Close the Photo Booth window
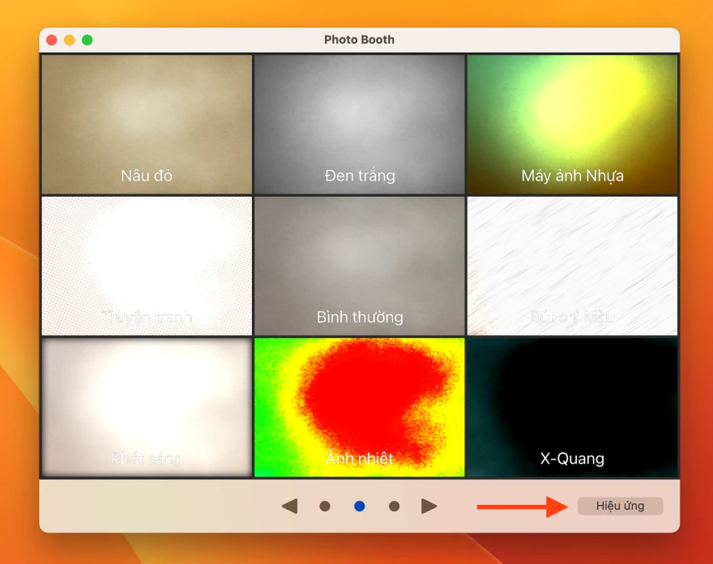This screenshot has height=564, width=713. [x=52, y=40]
